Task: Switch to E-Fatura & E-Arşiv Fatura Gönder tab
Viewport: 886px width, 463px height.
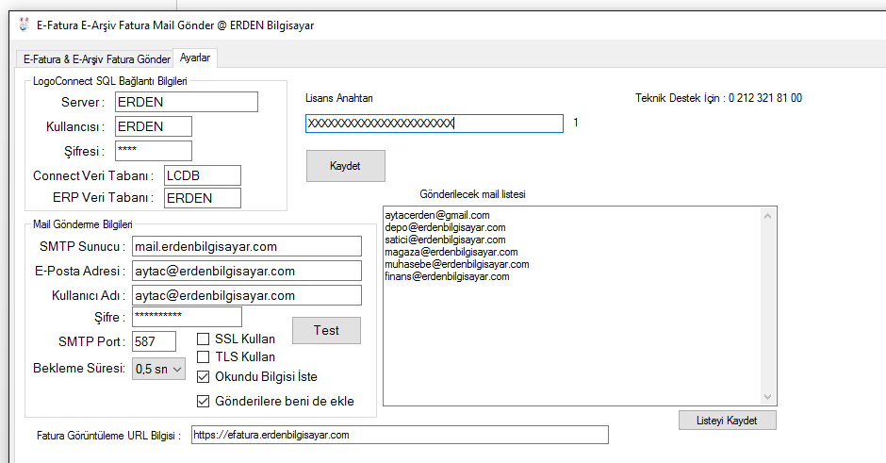Action: tap(97, 59)
